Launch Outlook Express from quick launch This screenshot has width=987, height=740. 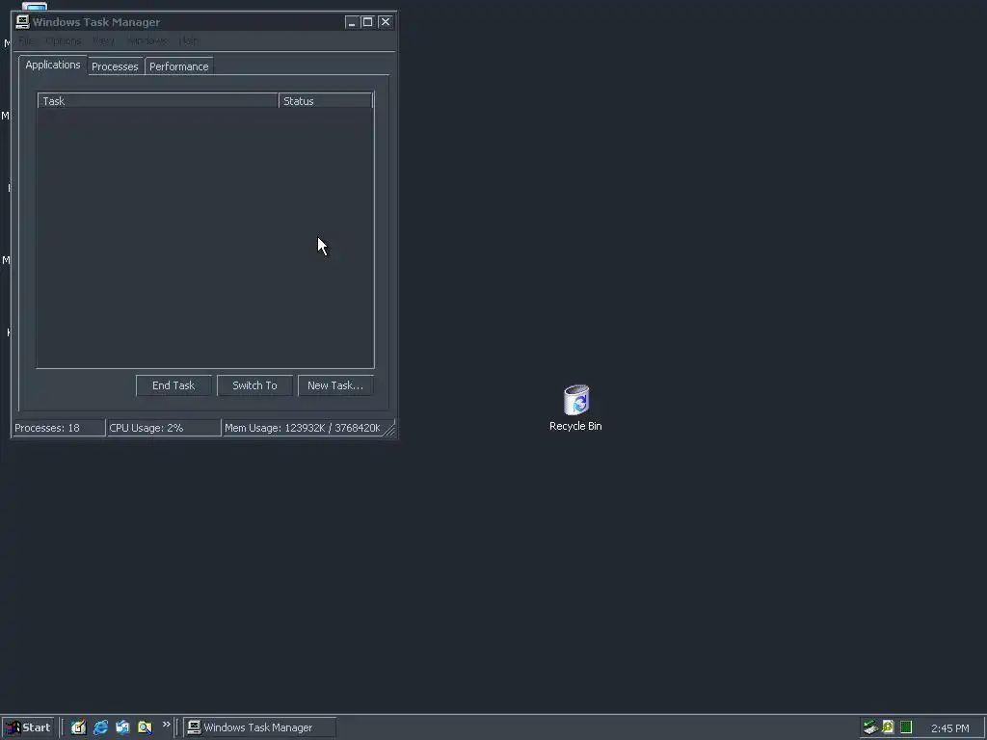(122, 727)
